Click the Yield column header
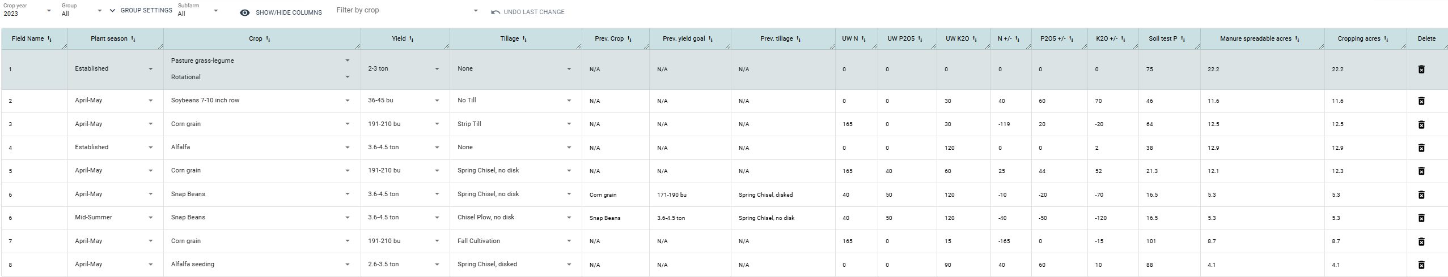 399,38
